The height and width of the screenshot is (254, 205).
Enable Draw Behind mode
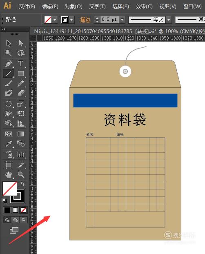pyautogui.click(x=16, y=220)
